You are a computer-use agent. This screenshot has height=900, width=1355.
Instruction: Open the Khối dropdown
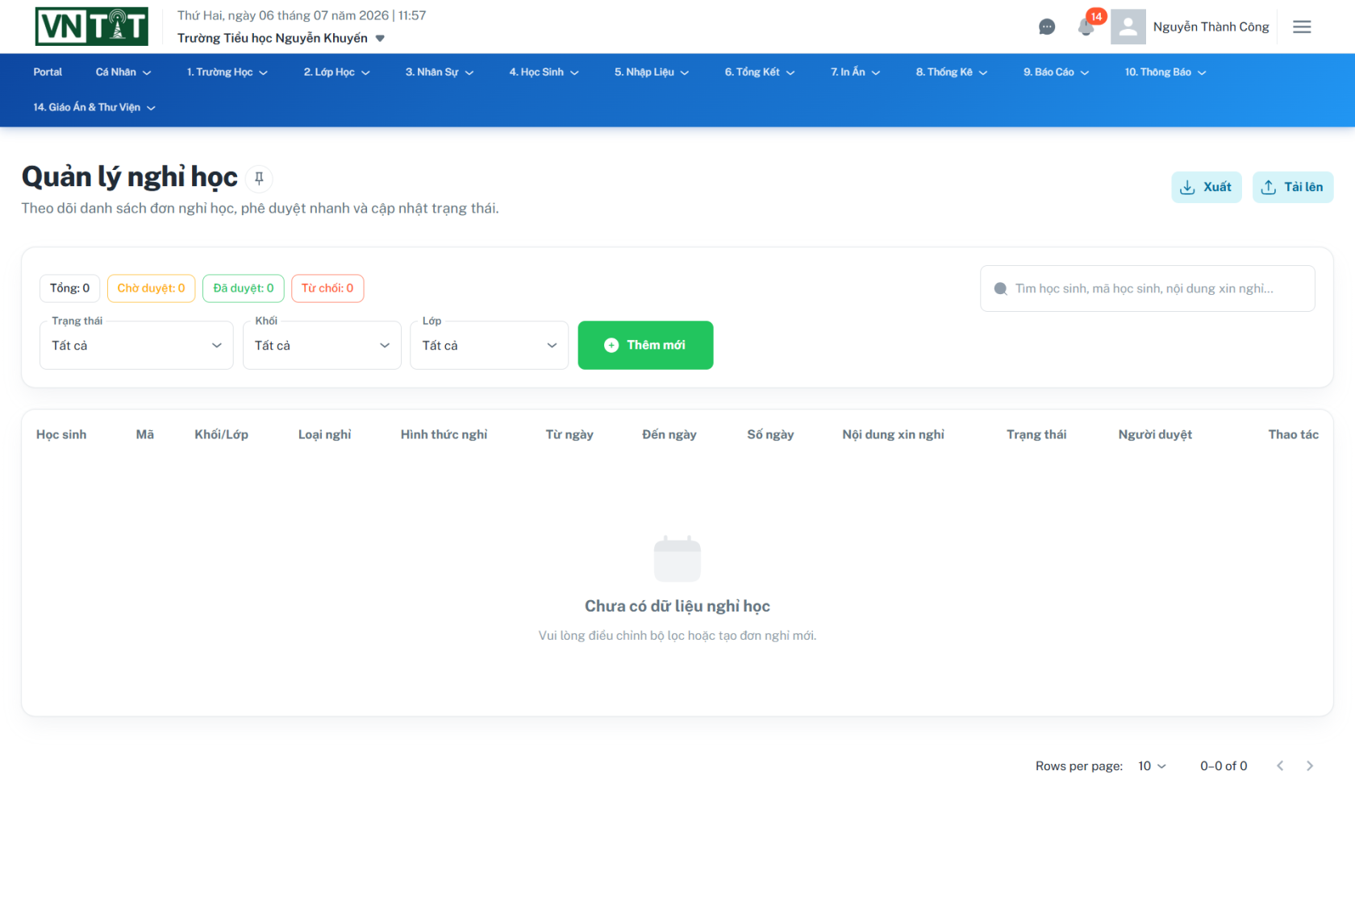322,346
